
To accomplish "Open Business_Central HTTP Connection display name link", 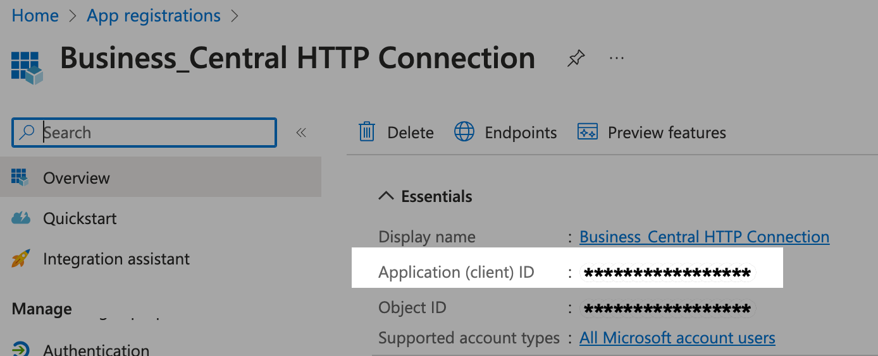I will coord(705,237).
